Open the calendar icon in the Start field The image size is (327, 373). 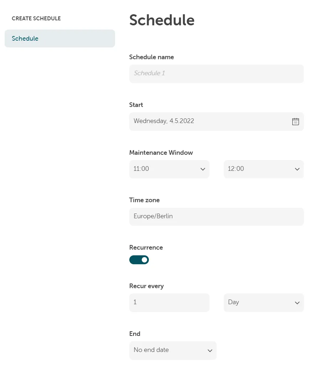click(295, 121)
